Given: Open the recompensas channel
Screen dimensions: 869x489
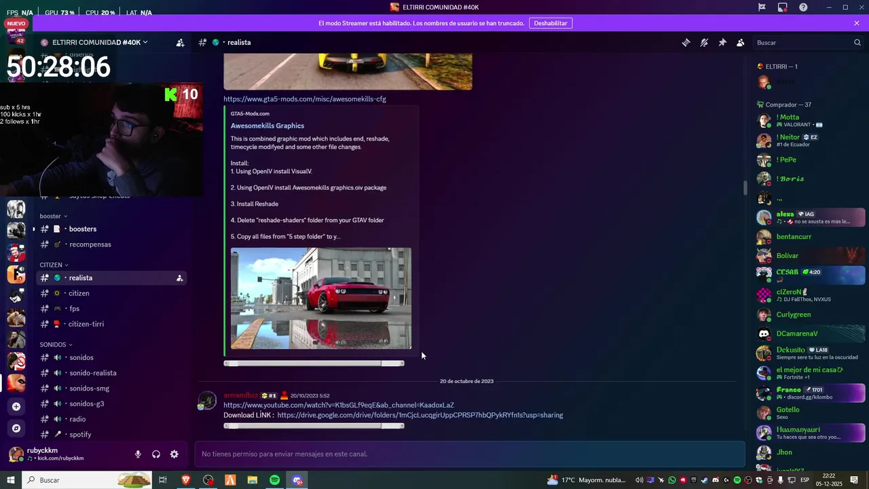Looking at the screenshot, I should click(111, 244).
